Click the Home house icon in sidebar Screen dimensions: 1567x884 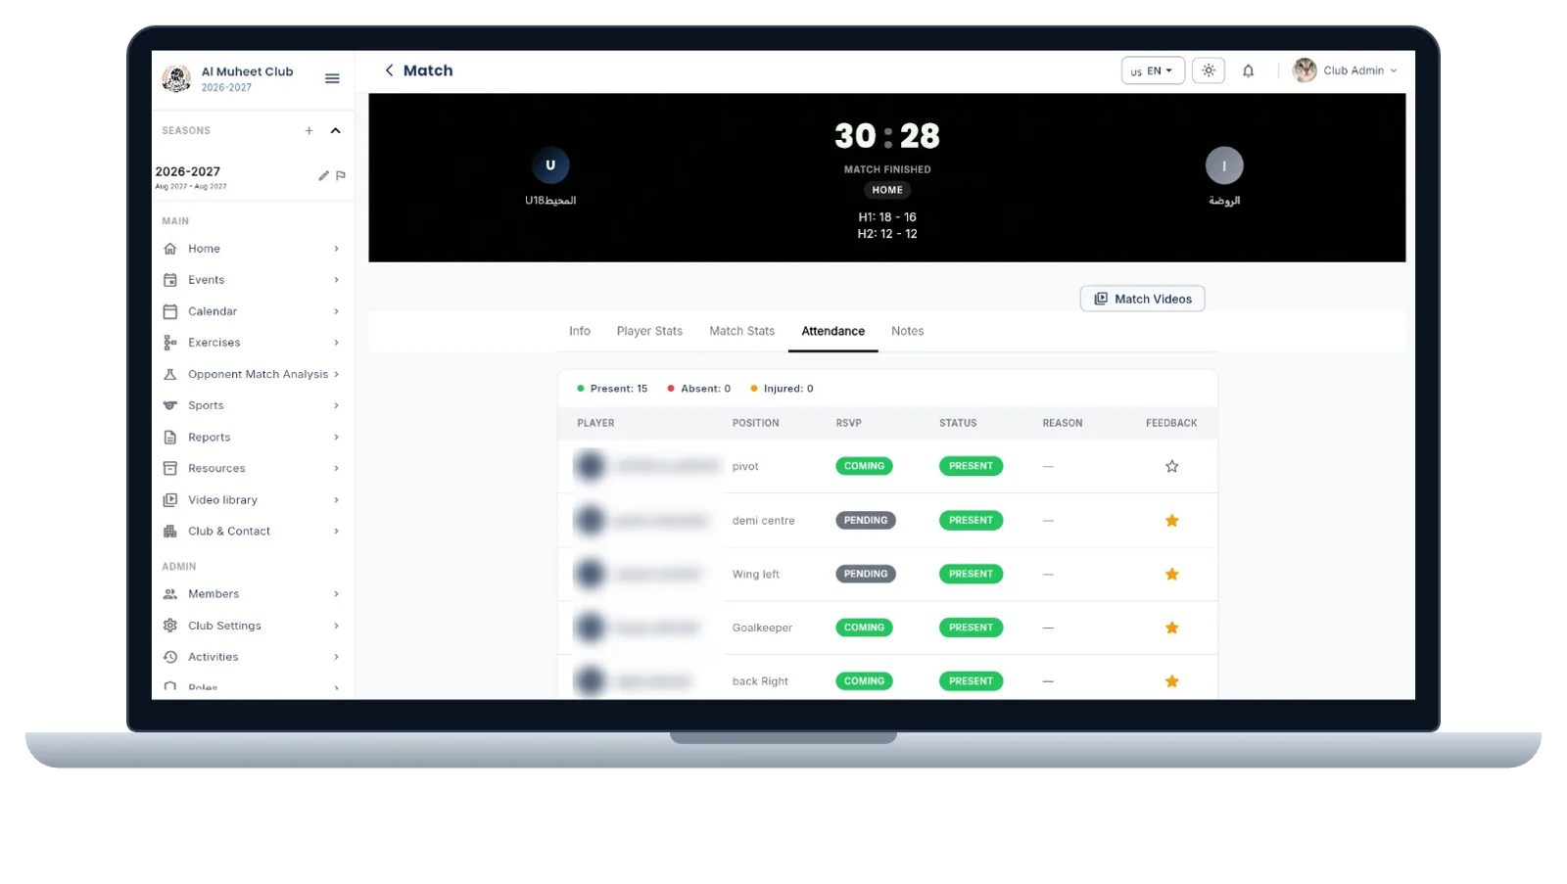[170, 249]
